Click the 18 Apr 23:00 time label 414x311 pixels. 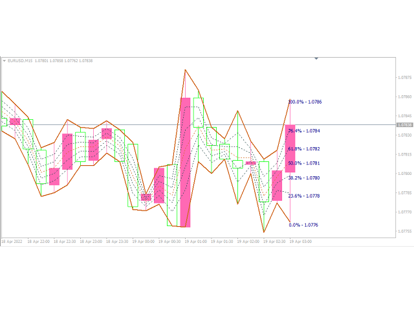pyautogui.click(x=91, y=242)
